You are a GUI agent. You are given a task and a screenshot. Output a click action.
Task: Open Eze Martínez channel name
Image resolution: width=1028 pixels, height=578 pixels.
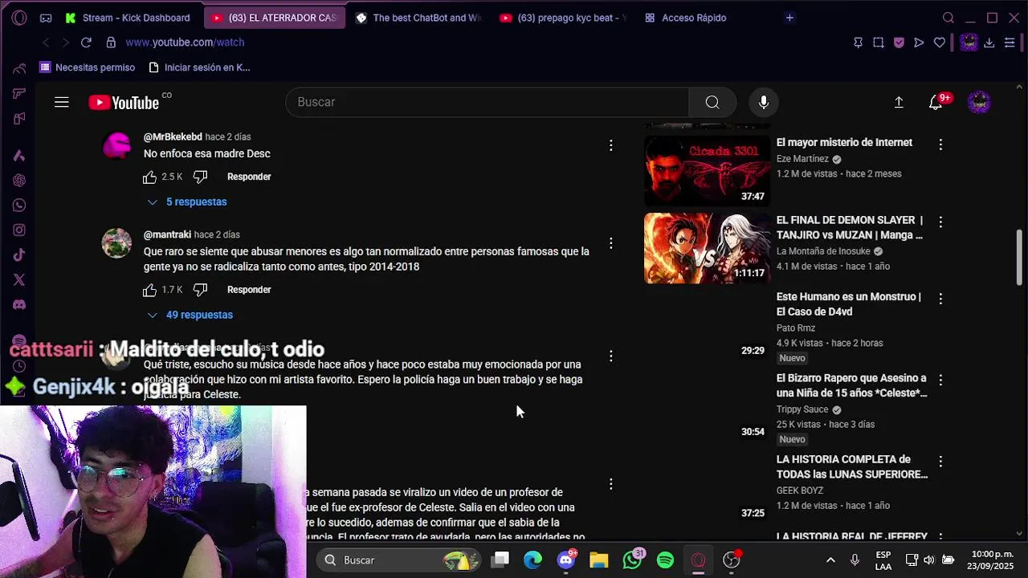(x=802, y=159)
